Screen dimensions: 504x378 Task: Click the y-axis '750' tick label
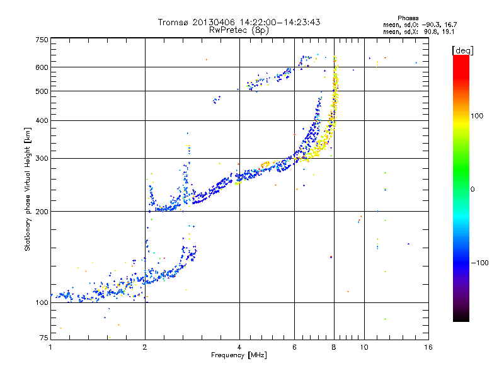click(x=42, y=40)
